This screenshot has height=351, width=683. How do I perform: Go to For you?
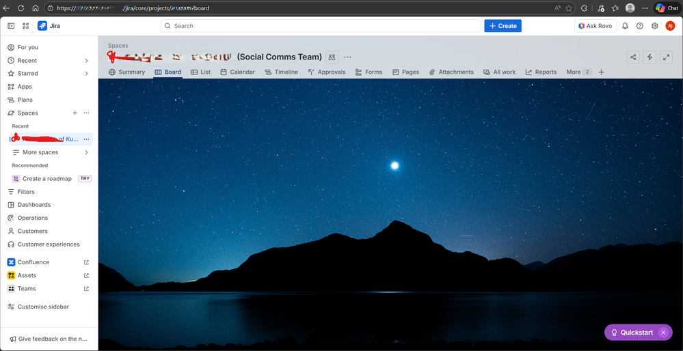coord(28,47)
